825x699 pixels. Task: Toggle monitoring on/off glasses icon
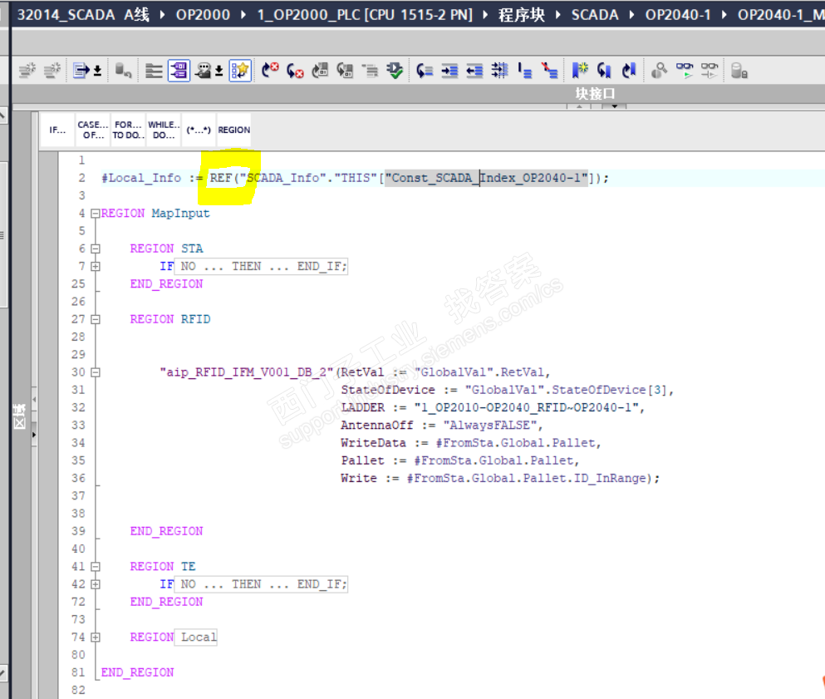[685, 70]
